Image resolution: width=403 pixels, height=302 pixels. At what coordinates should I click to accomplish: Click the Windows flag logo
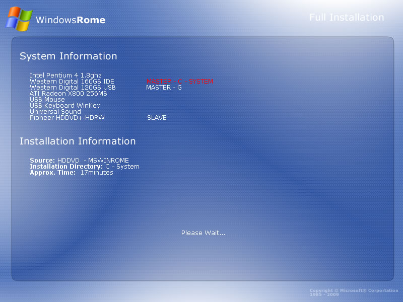click(19, 19)
